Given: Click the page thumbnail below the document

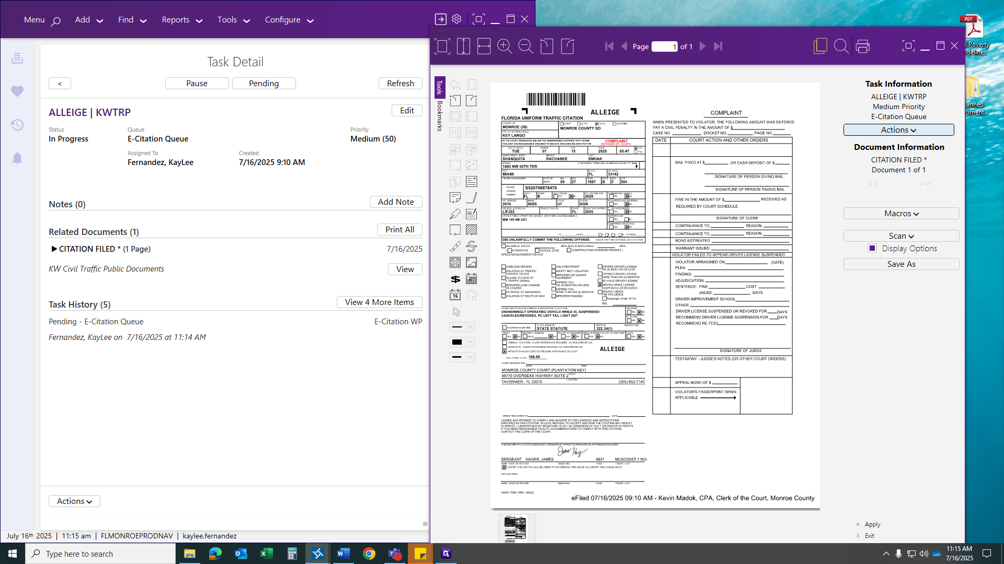Looking at the screenshot, I should pyautogui.click(x=516, y=528).
